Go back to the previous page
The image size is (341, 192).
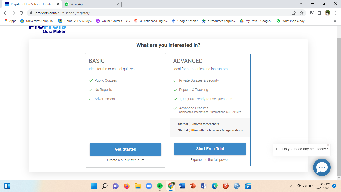click(5, 13)
